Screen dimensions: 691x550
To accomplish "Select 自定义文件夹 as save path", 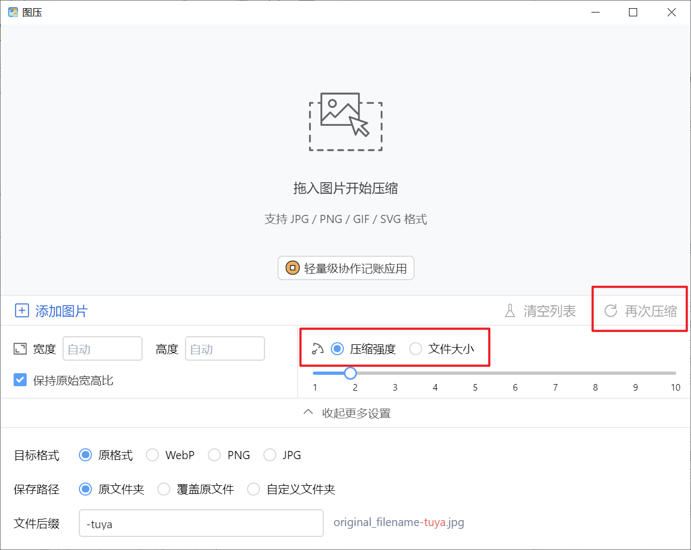I will [x=254, y=489].
